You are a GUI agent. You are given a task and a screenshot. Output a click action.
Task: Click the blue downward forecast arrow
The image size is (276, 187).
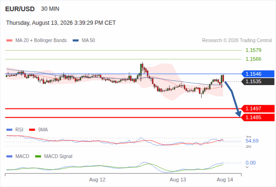pyautogui.click(x=233, y=99)
